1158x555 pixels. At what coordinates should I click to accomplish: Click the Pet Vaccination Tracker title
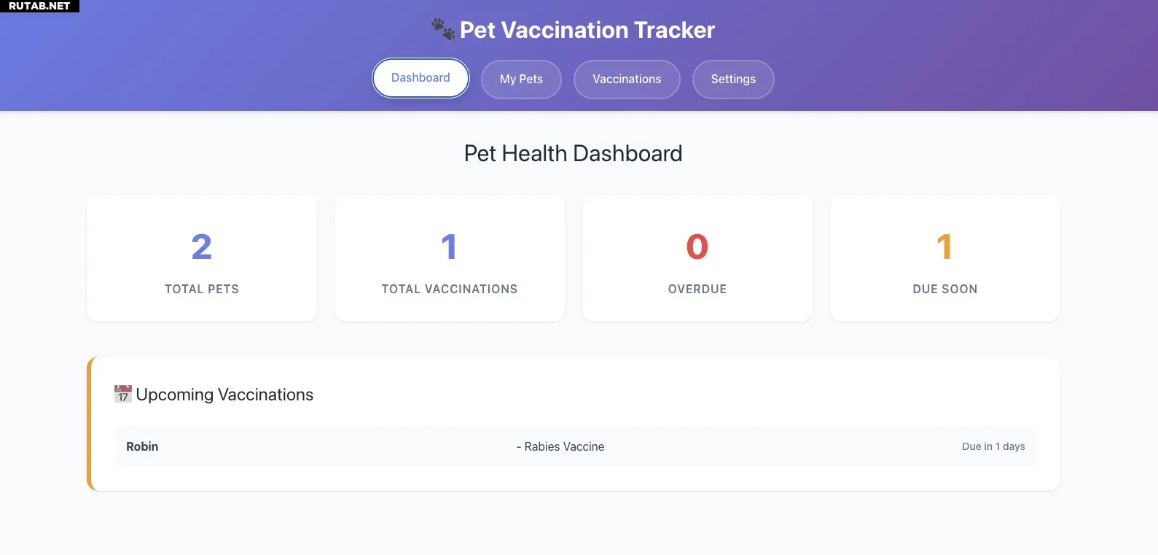pyautogui.click(x=587, y=30)
